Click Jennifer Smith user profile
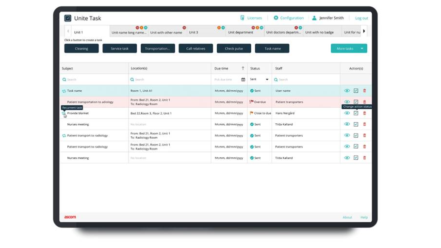 click(x=328, y=18)
